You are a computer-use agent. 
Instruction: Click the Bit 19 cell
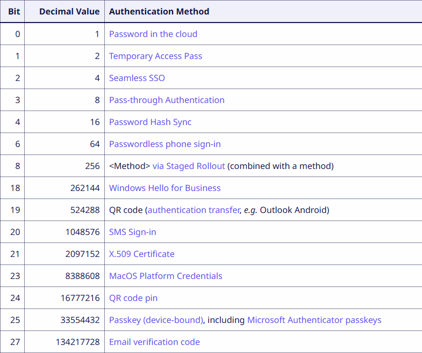[12, 210]
